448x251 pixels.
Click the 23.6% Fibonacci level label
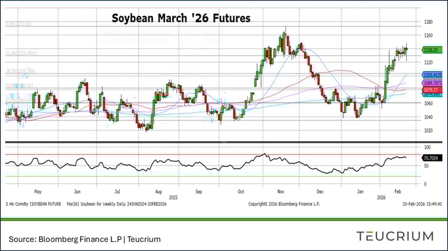pos(18,53)
